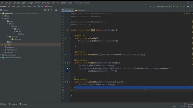
Task: Click gutter icon beside onJoin method
Action: point(66,63)
